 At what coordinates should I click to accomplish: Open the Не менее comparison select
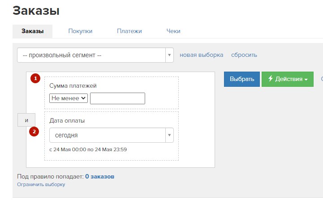(x=69, y=98)
